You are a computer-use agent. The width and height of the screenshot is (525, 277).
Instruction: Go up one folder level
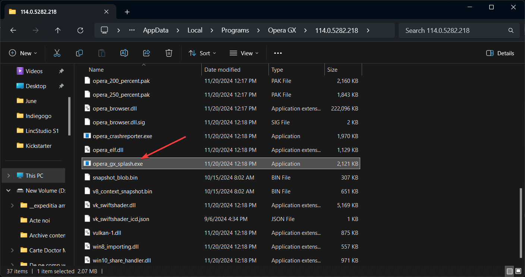tap(58, 31)
